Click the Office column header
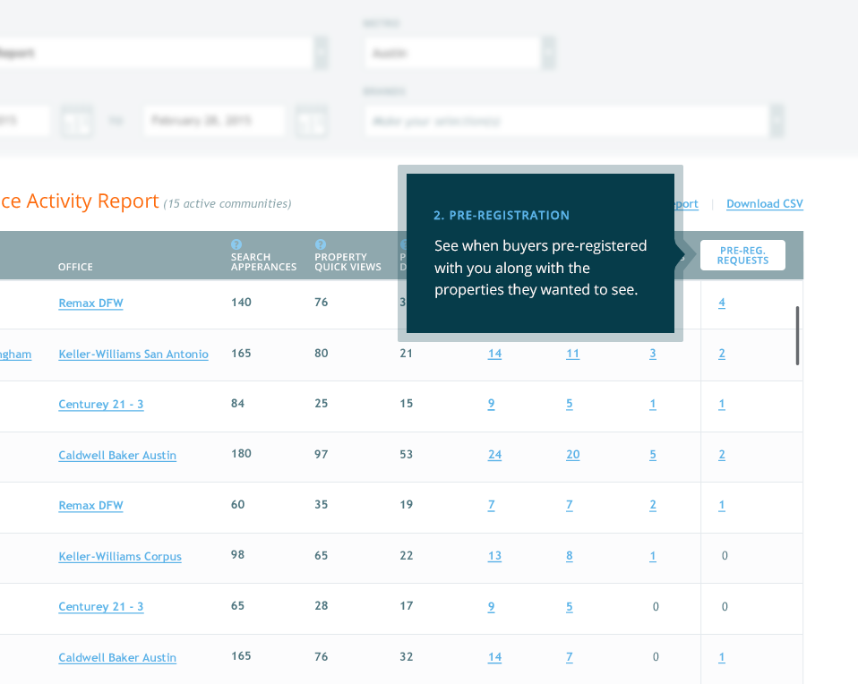Screen dimensions: 858x684 [x=75, y=267]
